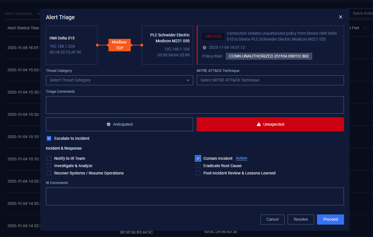Screen dimensions: 373x237
Task: Click the Modbus-TCP protocol badge
Action: 119,45
